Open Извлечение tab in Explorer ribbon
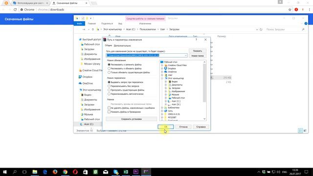 [145, 23]
